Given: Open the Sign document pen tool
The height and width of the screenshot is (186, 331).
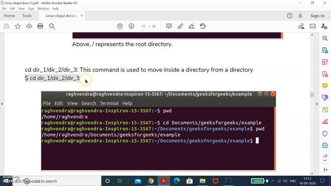Looking at the screenshot, I should click(191, 26).
